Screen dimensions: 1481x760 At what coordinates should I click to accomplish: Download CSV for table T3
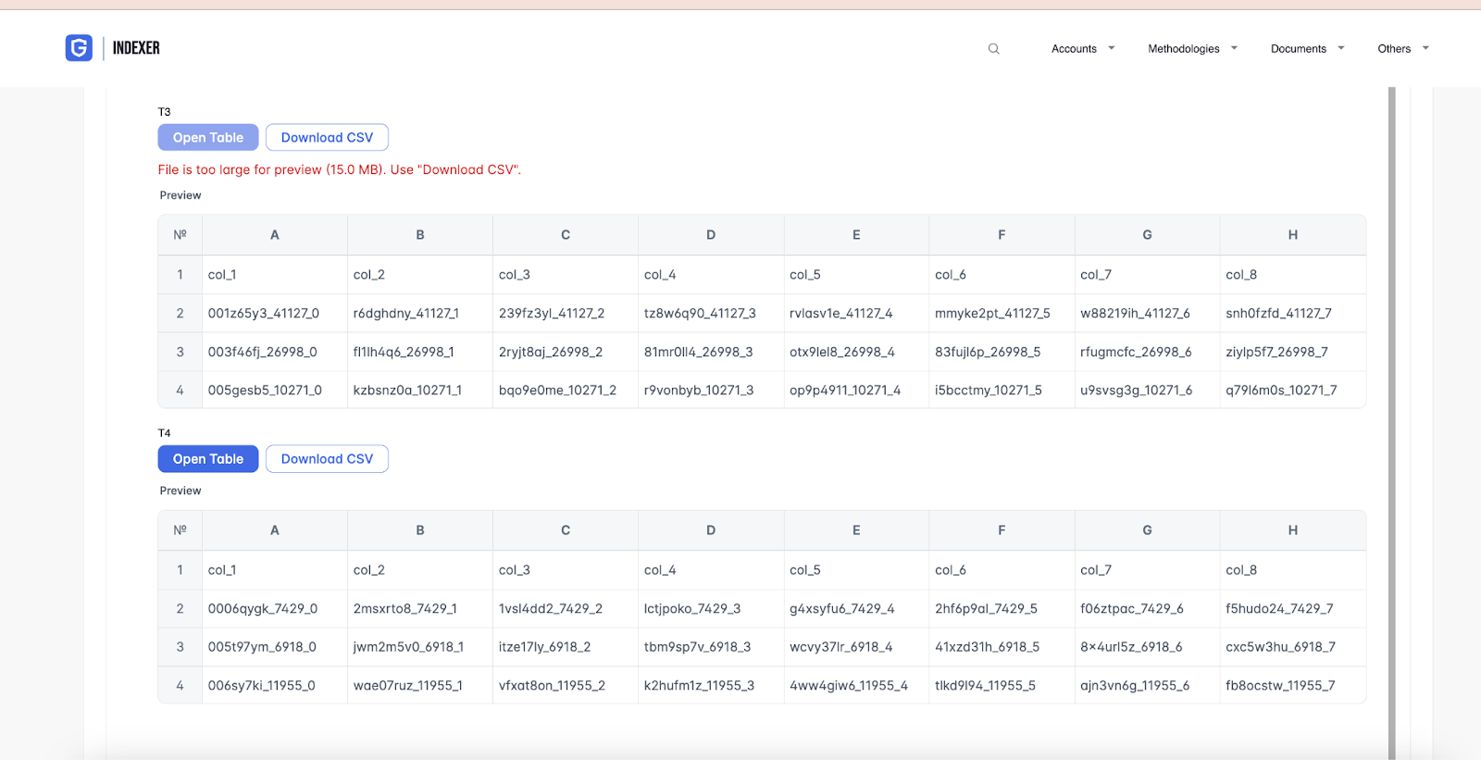click(327, 138)
